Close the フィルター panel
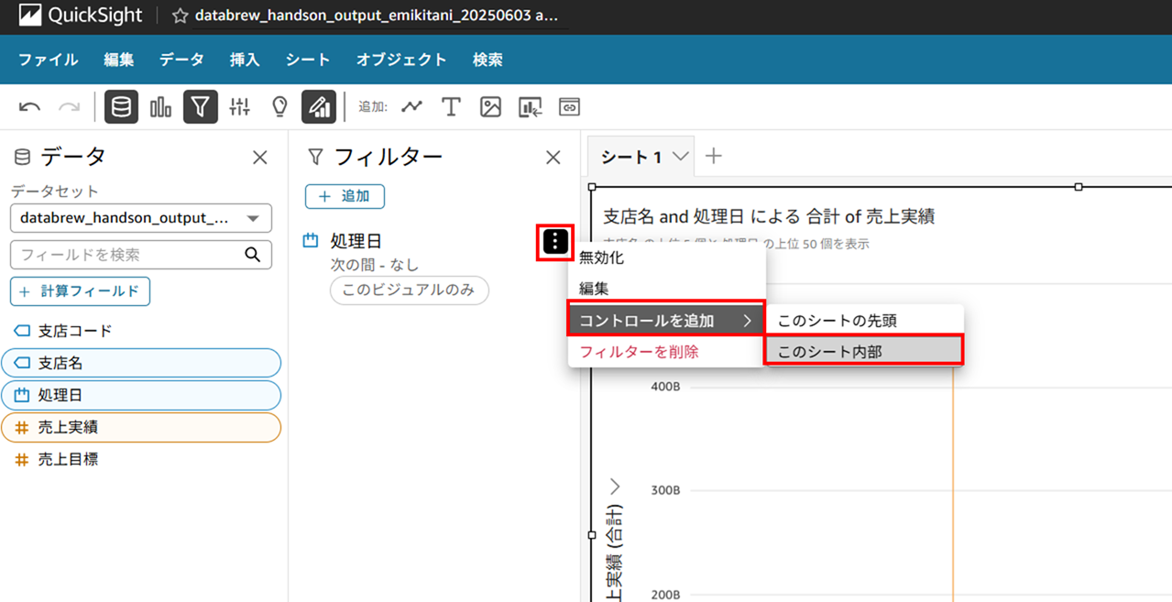The height and width of the screenshot is (602, 1172). point(553,158)
